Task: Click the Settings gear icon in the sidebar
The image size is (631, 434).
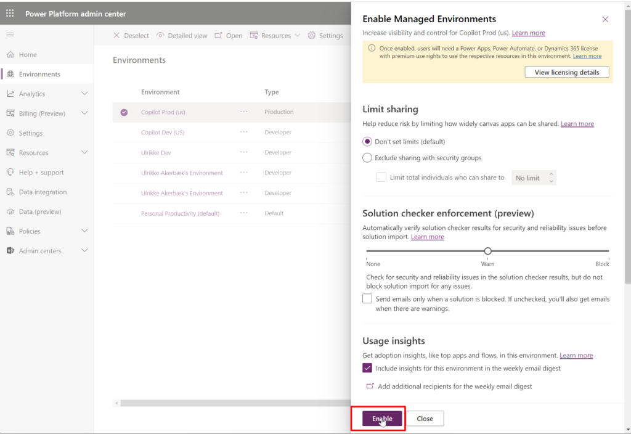Action: point(10,133)
